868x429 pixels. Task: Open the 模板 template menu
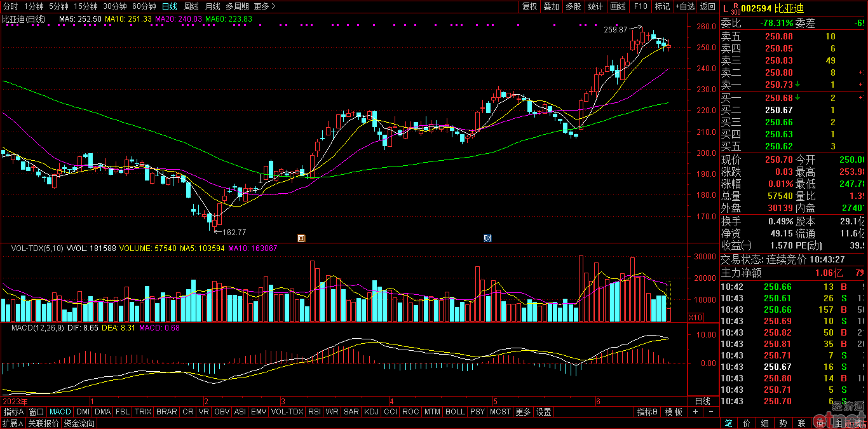click(x=673, y=412)
